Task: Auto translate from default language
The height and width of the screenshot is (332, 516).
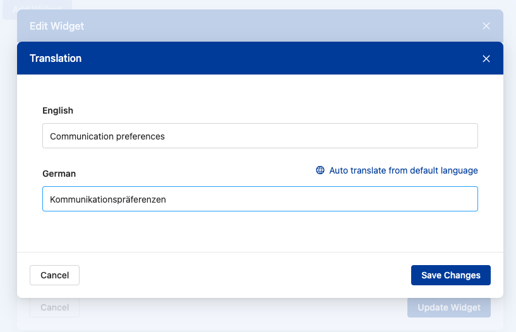Action: 403,170
